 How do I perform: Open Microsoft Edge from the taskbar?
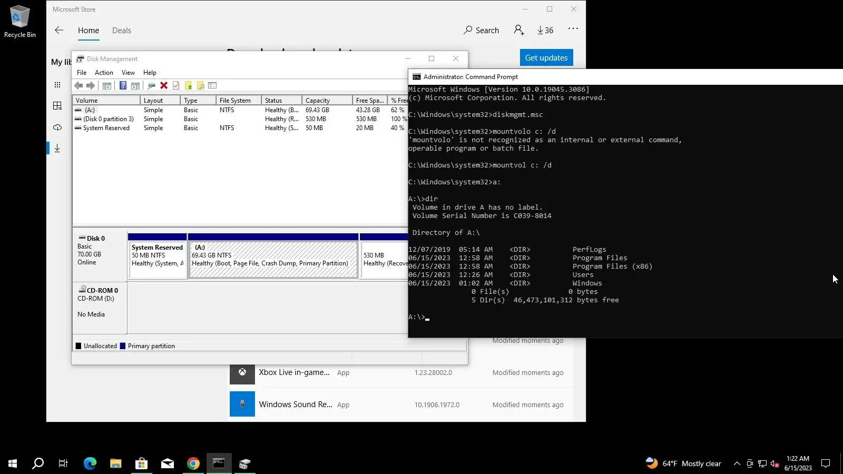[90, 463]
